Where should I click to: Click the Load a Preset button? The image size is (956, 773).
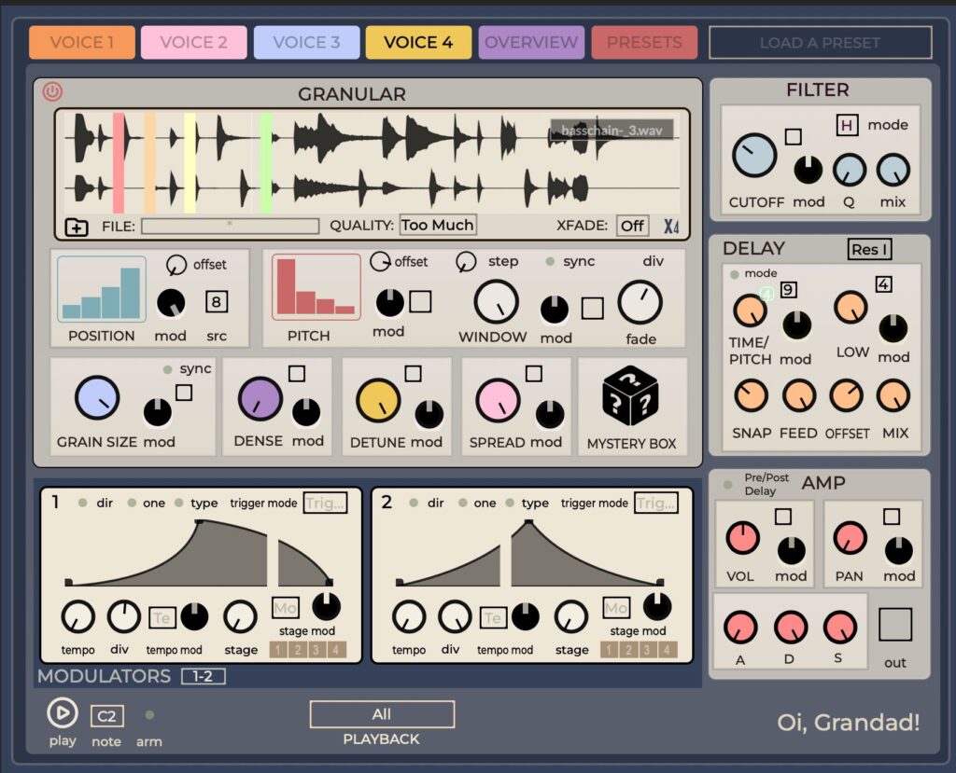click(820, 42)
